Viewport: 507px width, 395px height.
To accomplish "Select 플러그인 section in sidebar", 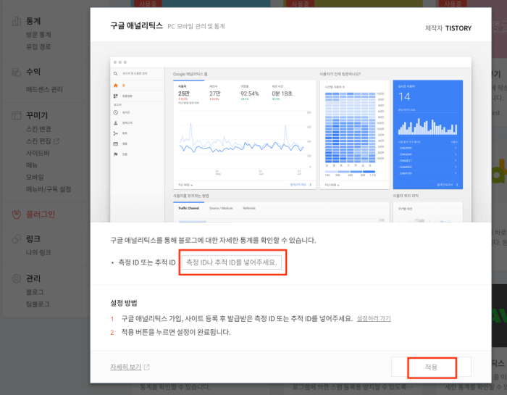I will coord(41,214).
